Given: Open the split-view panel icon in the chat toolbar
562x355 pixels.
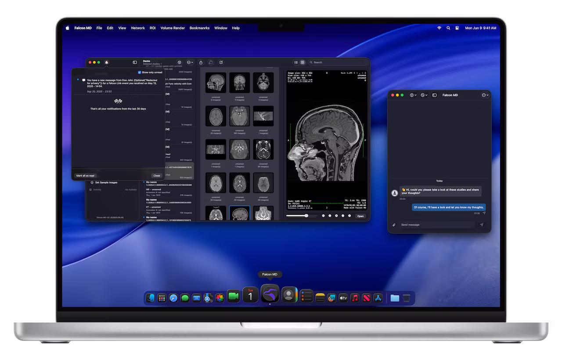Looking at the screenshot, I should tap(435, 95).
